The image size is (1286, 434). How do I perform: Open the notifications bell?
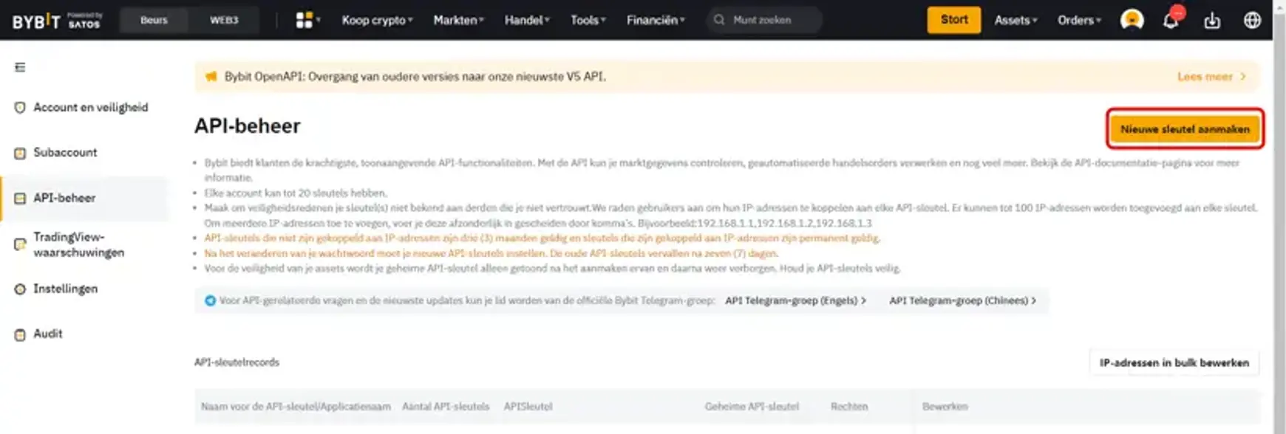(x=1172, y=20)
